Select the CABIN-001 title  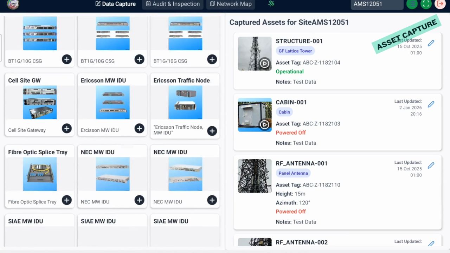click(x=291, y=102)
